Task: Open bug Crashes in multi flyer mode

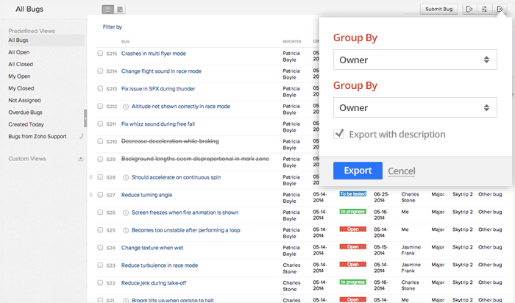Action: 153,54
